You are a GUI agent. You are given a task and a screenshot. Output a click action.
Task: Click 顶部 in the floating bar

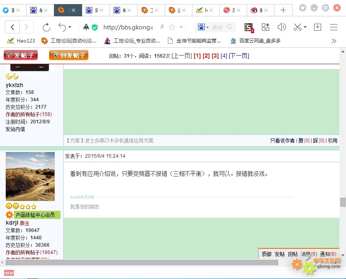tap(266, 254)
